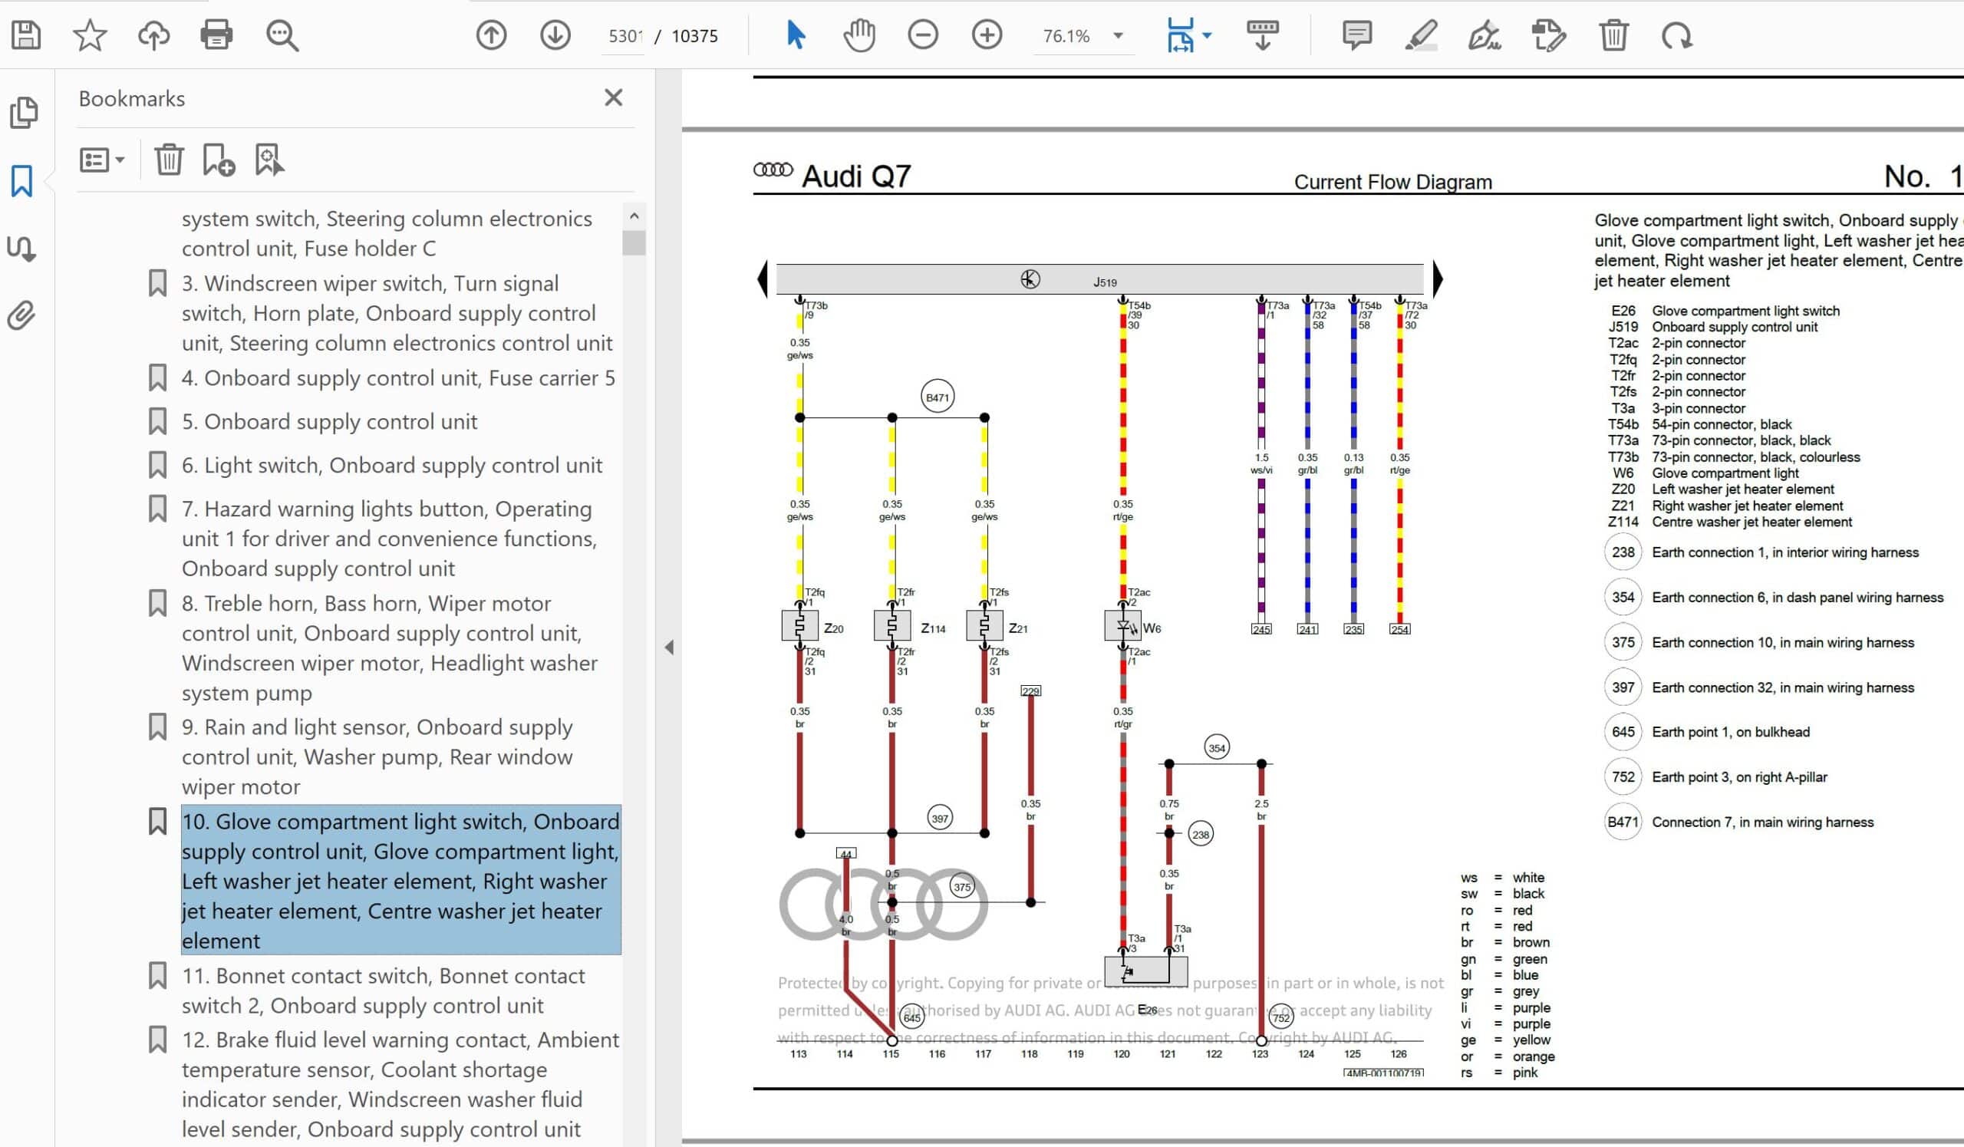Go to next page arrow
The image size is (1964, 1147).
(555, 35)
